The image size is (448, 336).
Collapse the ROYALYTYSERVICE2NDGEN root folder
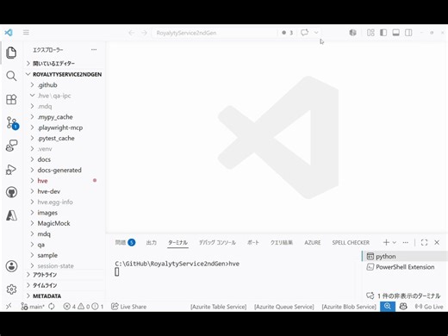click(x=65, y=74)
